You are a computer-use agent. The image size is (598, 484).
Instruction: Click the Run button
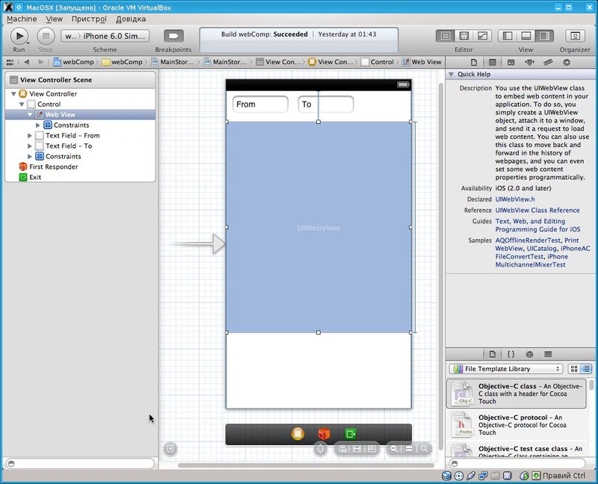pyautogui.click(x=19, y=36)
